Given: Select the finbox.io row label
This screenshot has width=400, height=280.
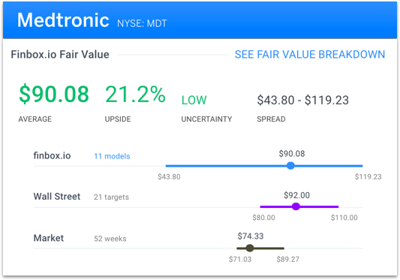Looking at the screenshot, I should point(52,155).
